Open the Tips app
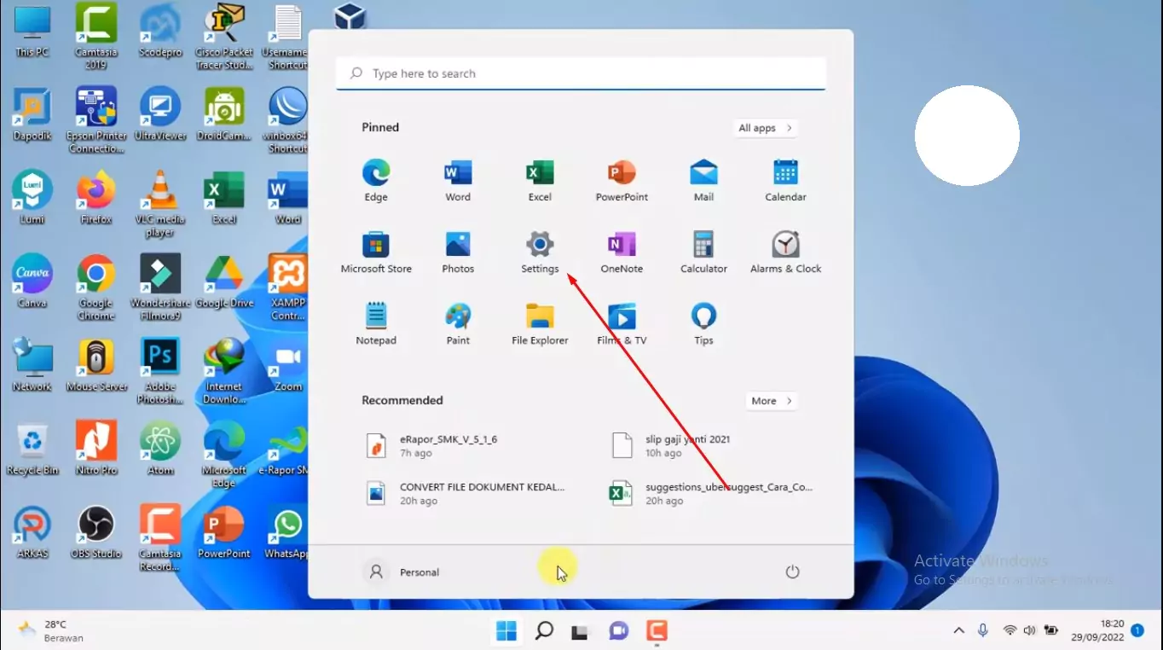 pos(703,324)
